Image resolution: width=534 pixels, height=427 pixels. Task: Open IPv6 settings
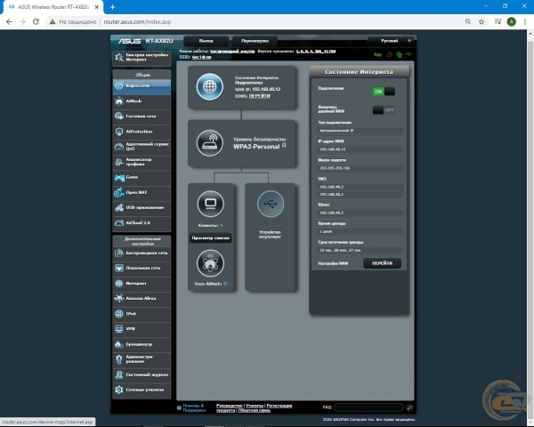pyautogui.click(x=142, y=314)
